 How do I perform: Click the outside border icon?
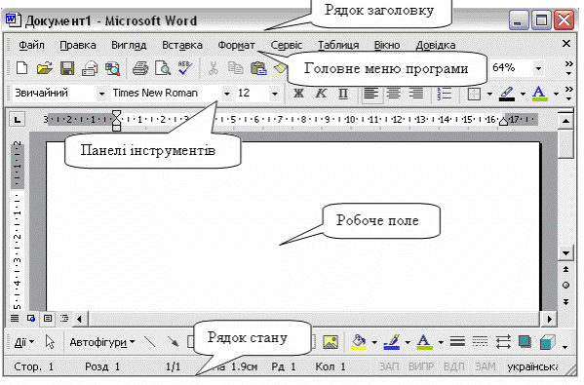474,94
